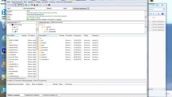The image size is (172, 97).
Task: Expand the E: drive node
Action: 13,32
